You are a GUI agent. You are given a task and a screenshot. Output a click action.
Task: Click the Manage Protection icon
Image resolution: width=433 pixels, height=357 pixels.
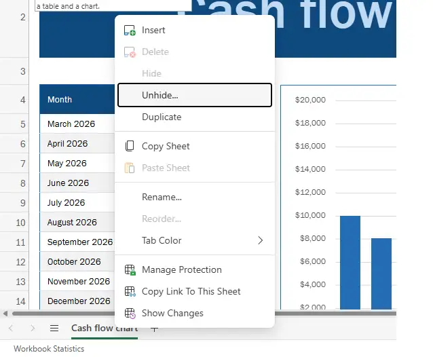[130, 270]
